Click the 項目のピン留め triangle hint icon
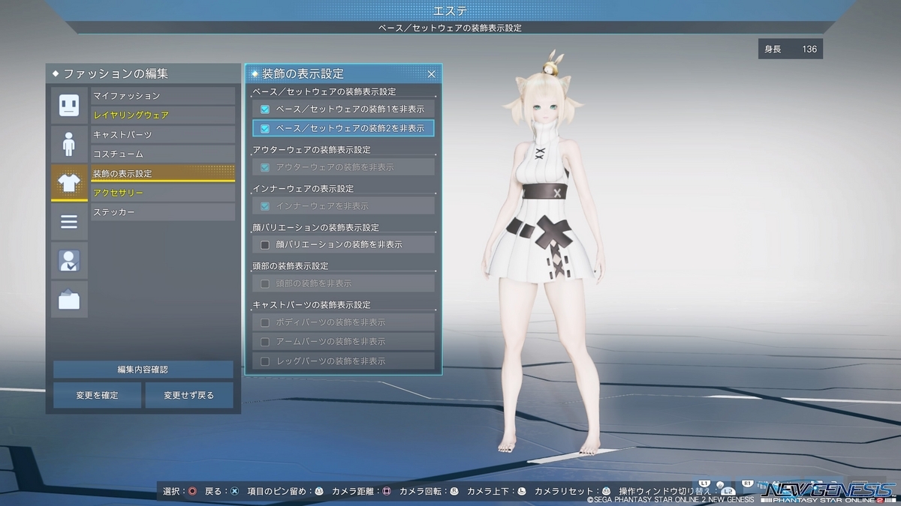 pos(318,492)
